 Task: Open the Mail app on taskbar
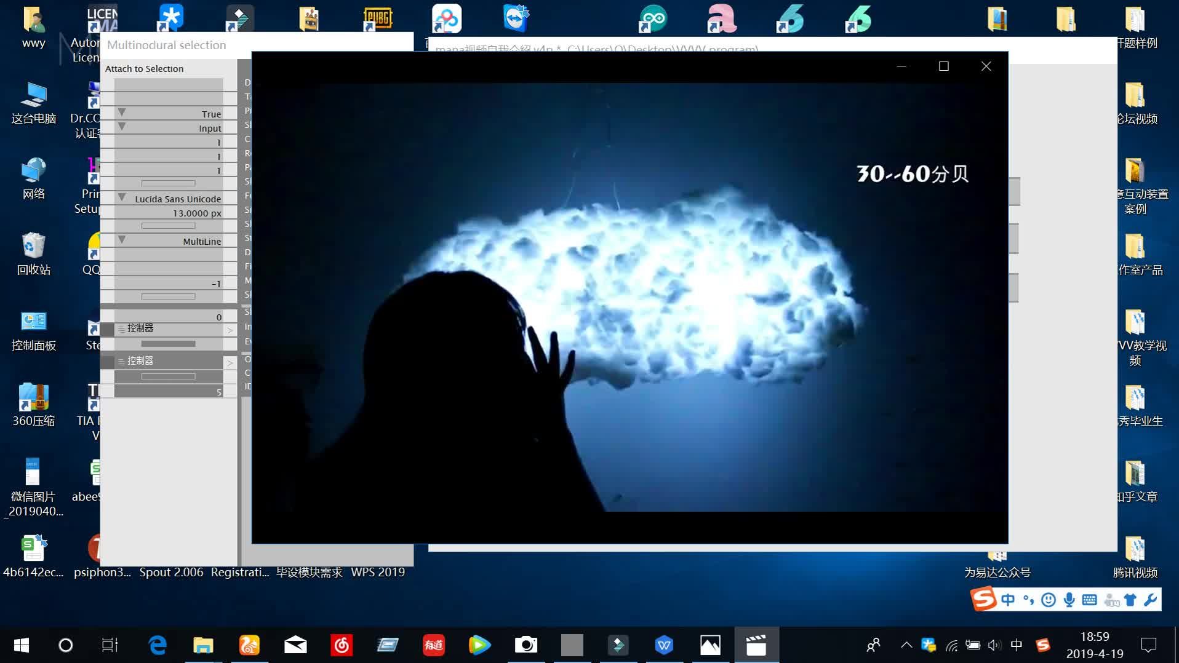[x=295, y=645]
